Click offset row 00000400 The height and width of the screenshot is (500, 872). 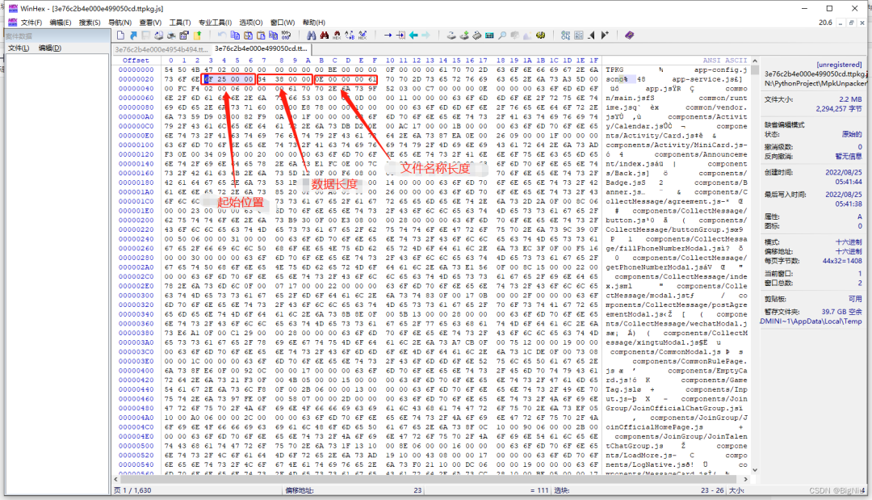[x=136, y=371]
